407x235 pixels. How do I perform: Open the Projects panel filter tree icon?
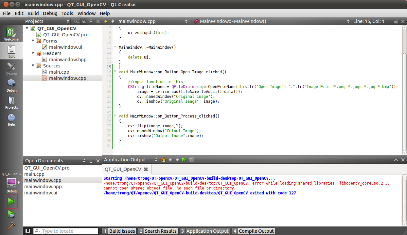pyautogui.click(x=76, y=21)
